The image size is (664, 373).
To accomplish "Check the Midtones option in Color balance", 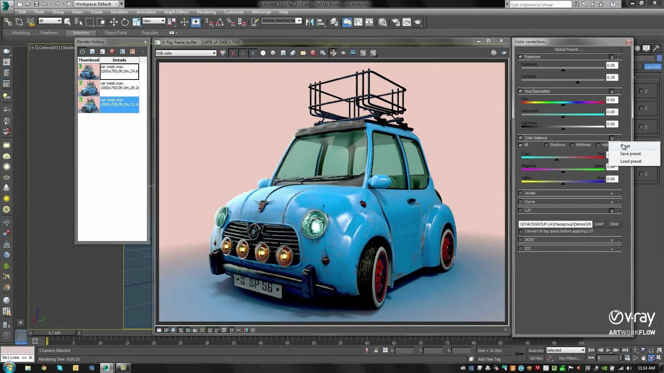I will point(572,145).
